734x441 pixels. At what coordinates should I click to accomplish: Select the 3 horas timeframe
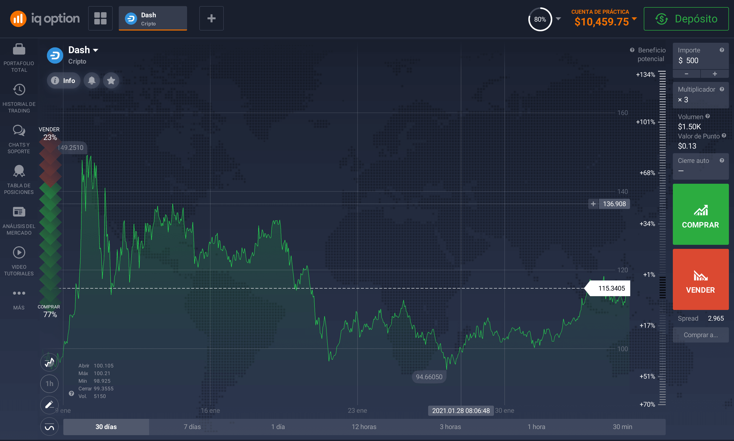click(450, 427)
